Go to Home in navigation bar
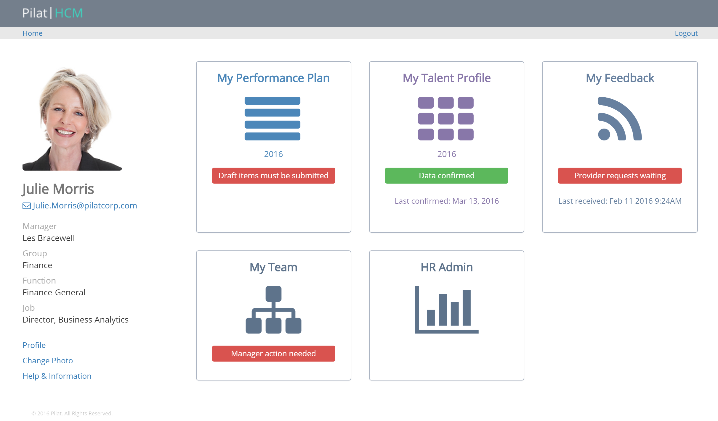 33,33
